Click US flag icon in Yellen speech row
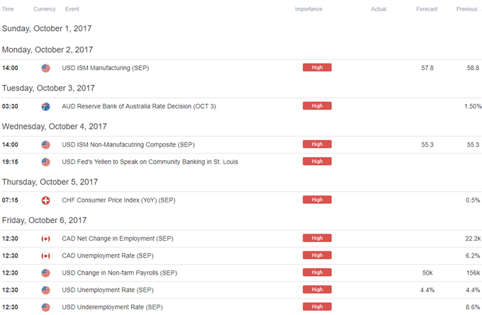This screenshot has height=315, width=482. coord(45,162)
